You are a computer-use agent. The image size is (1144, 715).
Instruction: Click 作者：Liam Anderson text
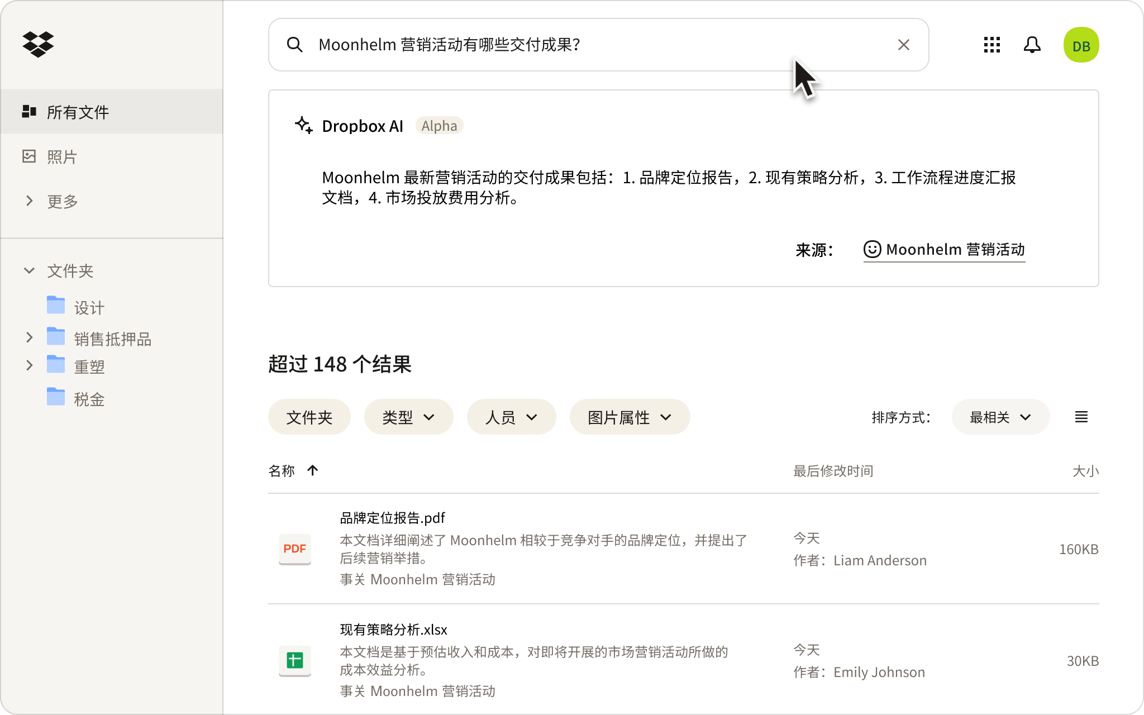point(860,560)
